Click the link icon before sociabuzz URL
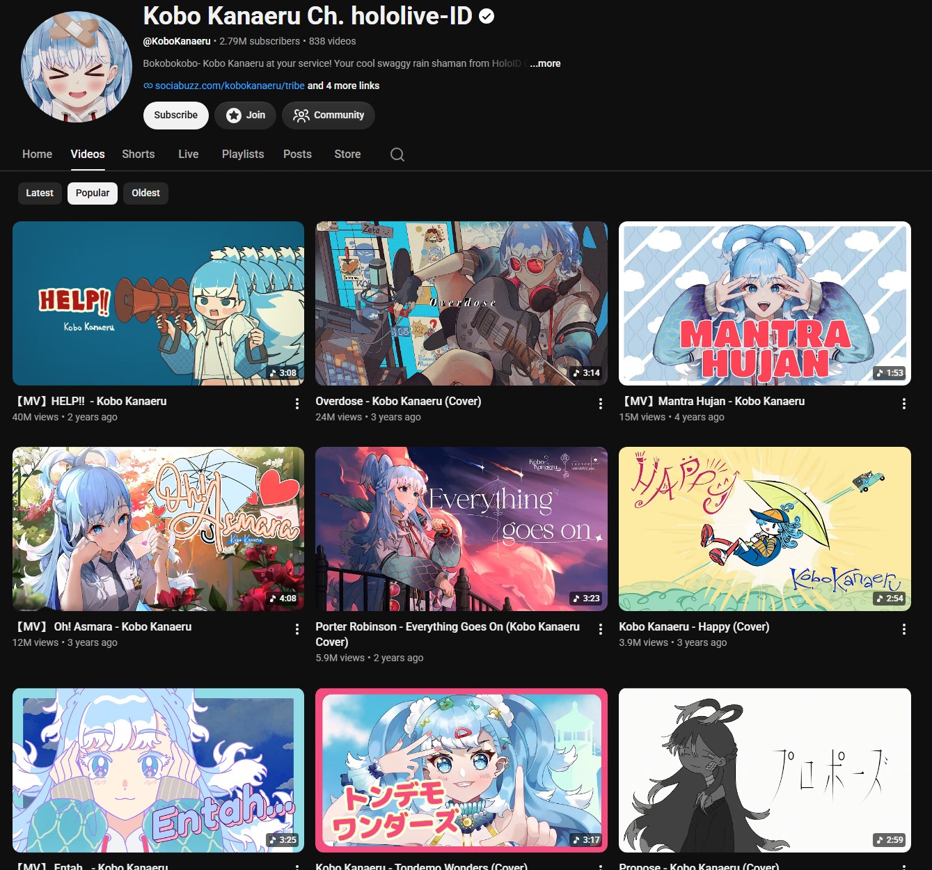The width and height of the screenshot is (932, 870). click(148, 86)
